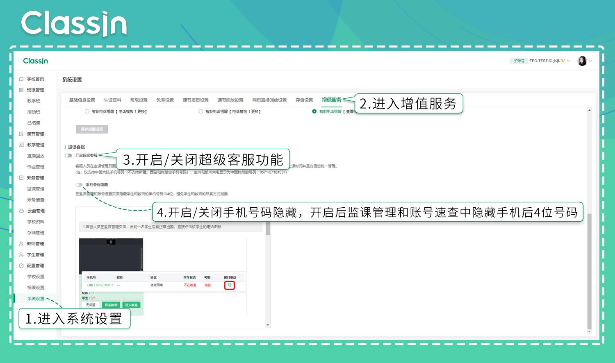Click the inner preview scrollbar down arrow

coord(268,325)
